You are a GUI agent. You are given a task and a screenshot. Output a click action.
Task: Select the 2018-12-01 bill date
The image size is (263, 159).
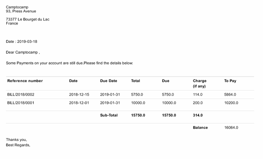tap(79, 103)
